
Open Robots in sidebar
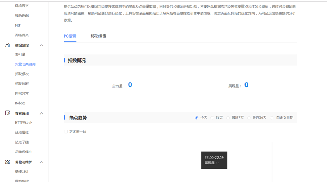pyautogui.click(x=20, y=103)
